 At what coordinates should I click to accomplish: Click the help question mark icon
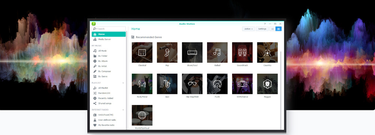coord(265,24)
